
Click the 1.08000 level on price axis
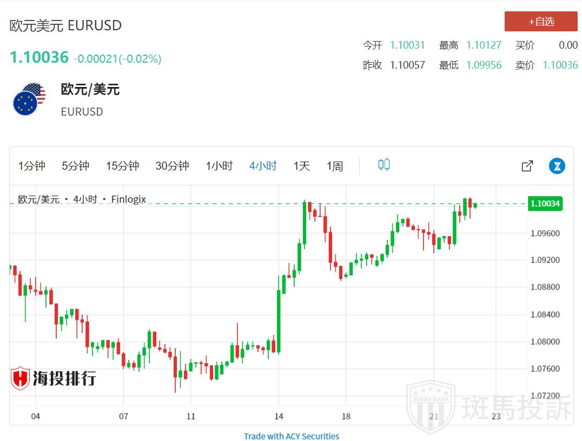click(x=545, y=342)
